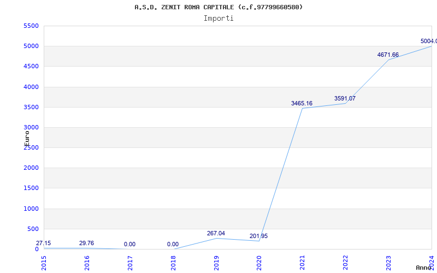Select x-axis year 2022
Image resolution: width=437 pixels, height=273 pixels.
tap(346, 263)
